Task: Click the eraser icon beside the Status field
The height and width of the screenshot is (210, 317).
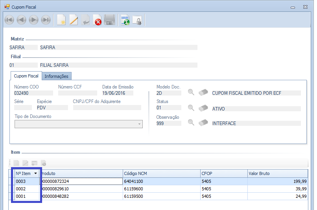Action: 203,108
